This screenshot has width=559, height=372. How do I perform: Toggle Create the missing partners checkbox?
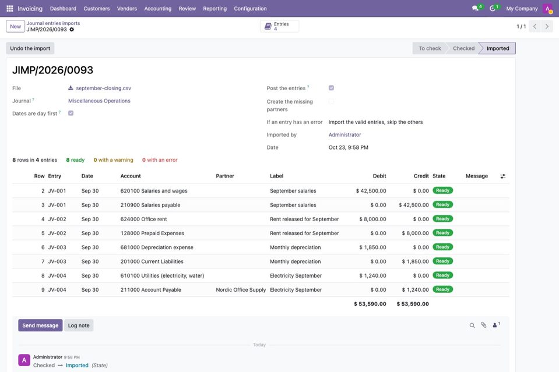pyautogui.click(x=331, y=101)
